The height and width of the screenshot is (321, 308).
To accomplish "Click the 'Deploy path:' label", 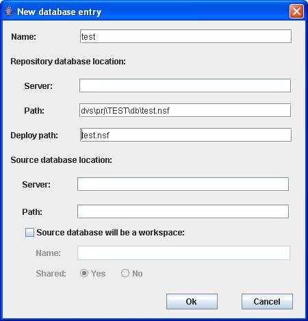I will [x=34, y=136].
